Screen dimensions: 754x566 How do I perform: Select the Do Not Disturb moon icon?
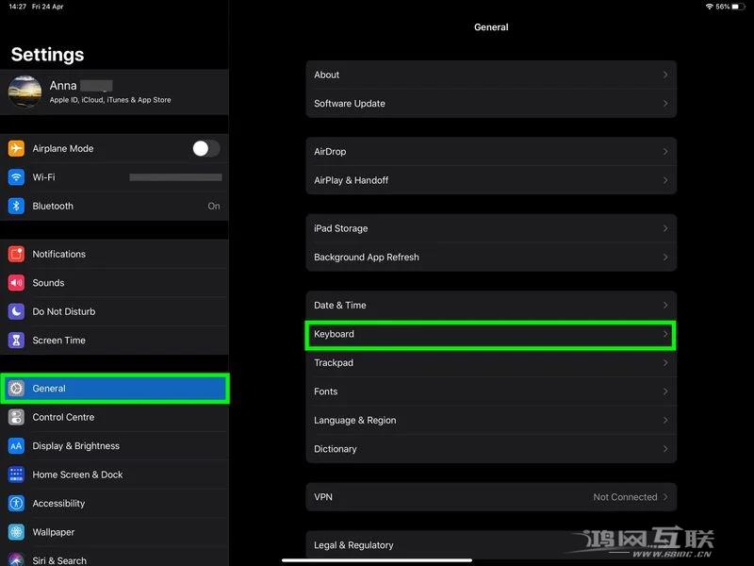(17, 311)
